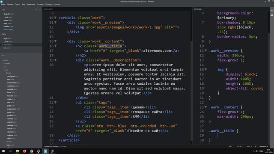This screenshot has width=274, height=154.
Task: Select post.html in the working files
Action: tap(8, 24)
